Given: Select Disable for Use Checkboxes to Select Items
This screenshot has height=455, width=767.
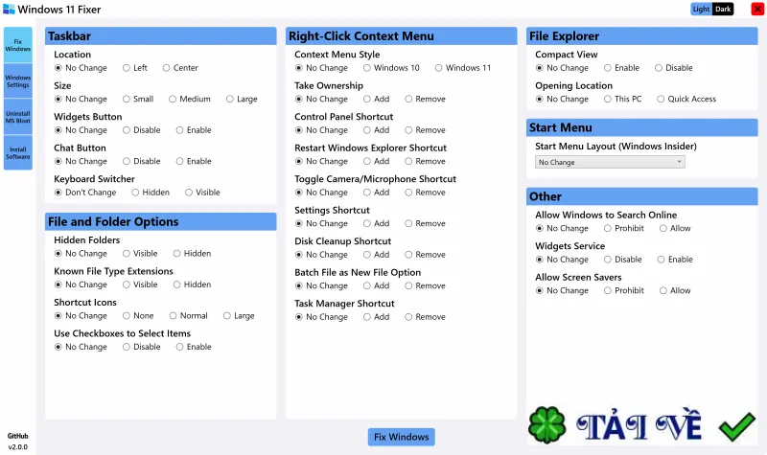Looking at the screenshot, I should [x=141, y=347].
